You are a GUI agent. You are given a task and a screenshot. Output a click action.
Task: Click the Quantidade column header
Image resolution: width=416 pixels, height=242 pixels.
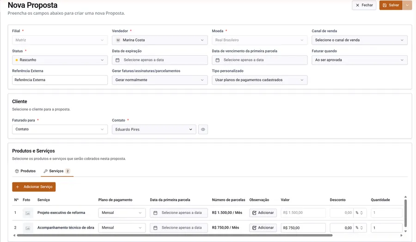coord(380,200)
